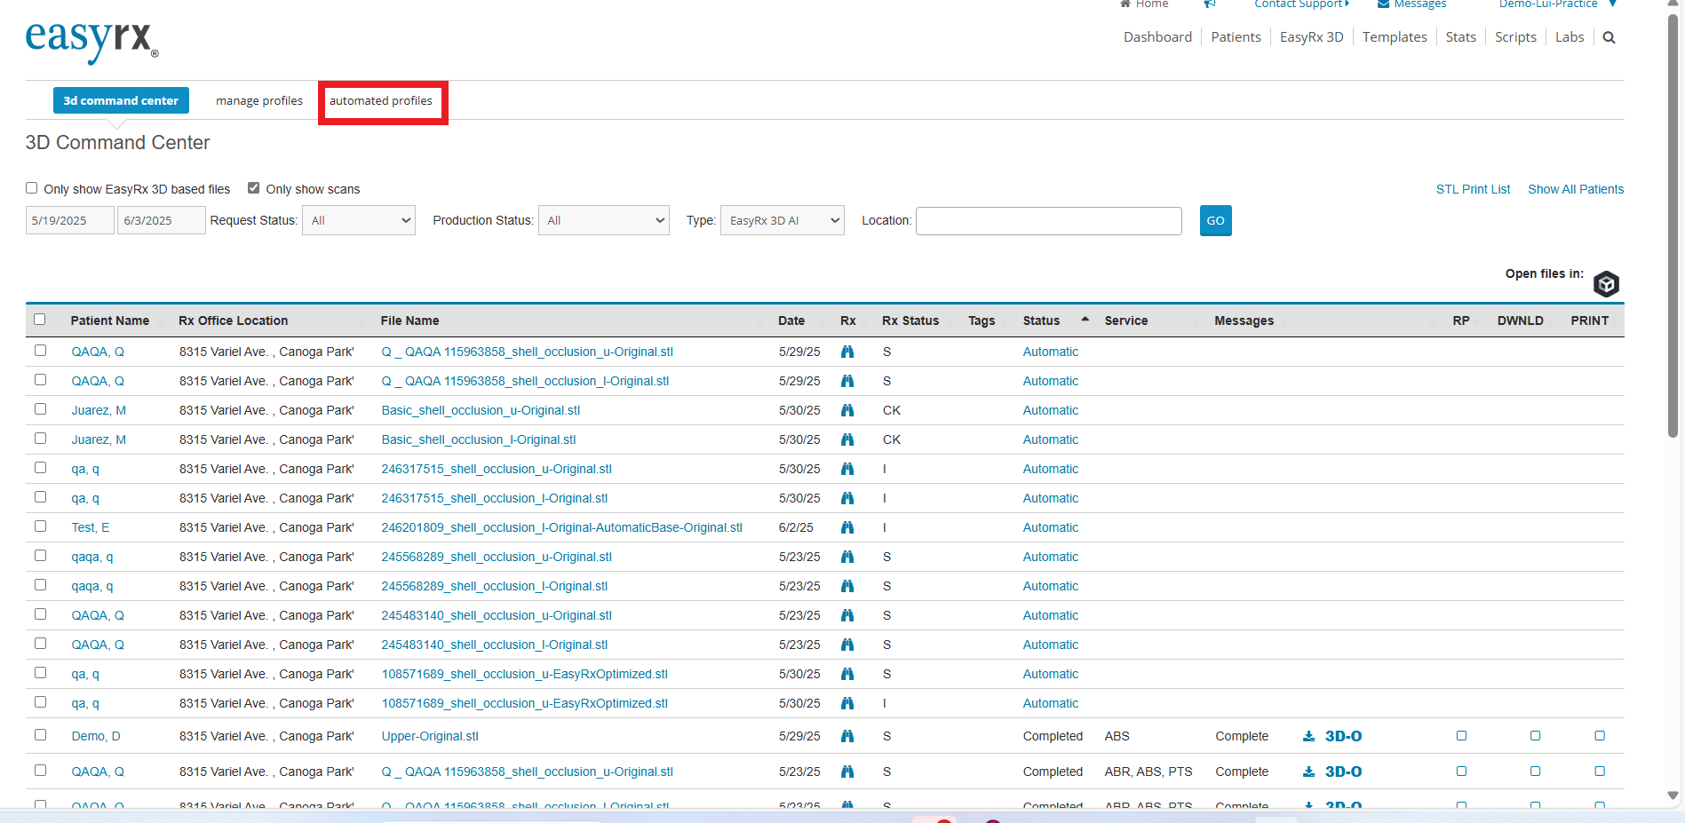Open Upper-Original.stl file link
The image size is (1685, 823).
tap(430, 736)
